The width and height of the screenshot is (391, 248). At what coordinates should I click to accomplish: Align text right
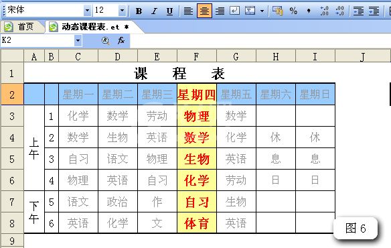220,11
